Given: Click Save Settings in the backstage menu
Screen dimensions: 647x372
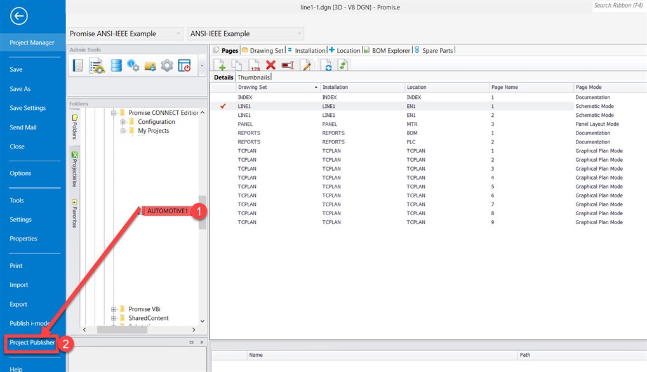Looking at the screenshot, I should (x=28, y=108).
